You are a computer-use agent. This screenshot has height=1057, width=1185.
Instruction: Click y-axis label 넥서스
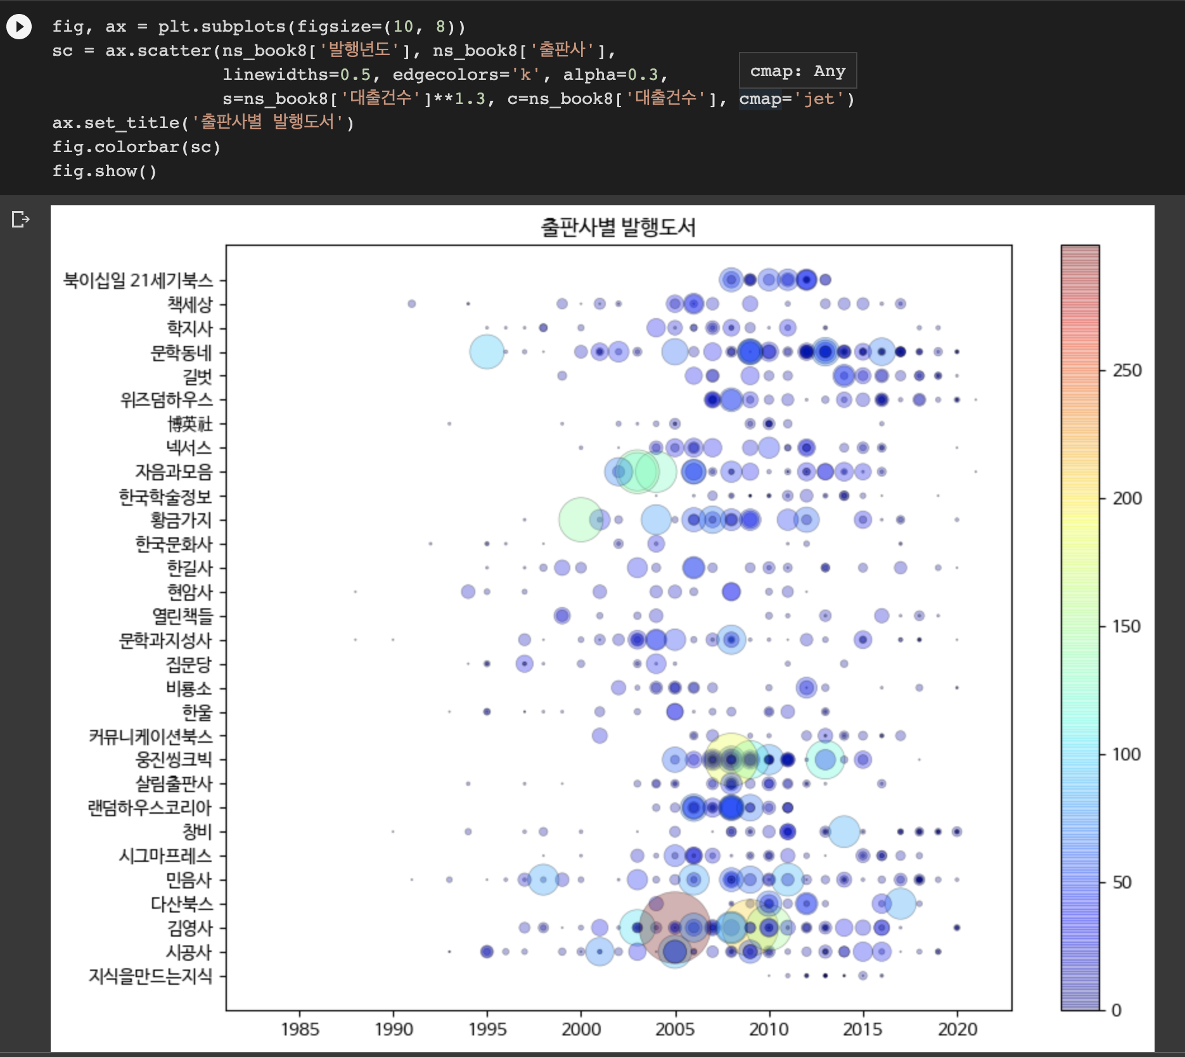click(189, 447)
